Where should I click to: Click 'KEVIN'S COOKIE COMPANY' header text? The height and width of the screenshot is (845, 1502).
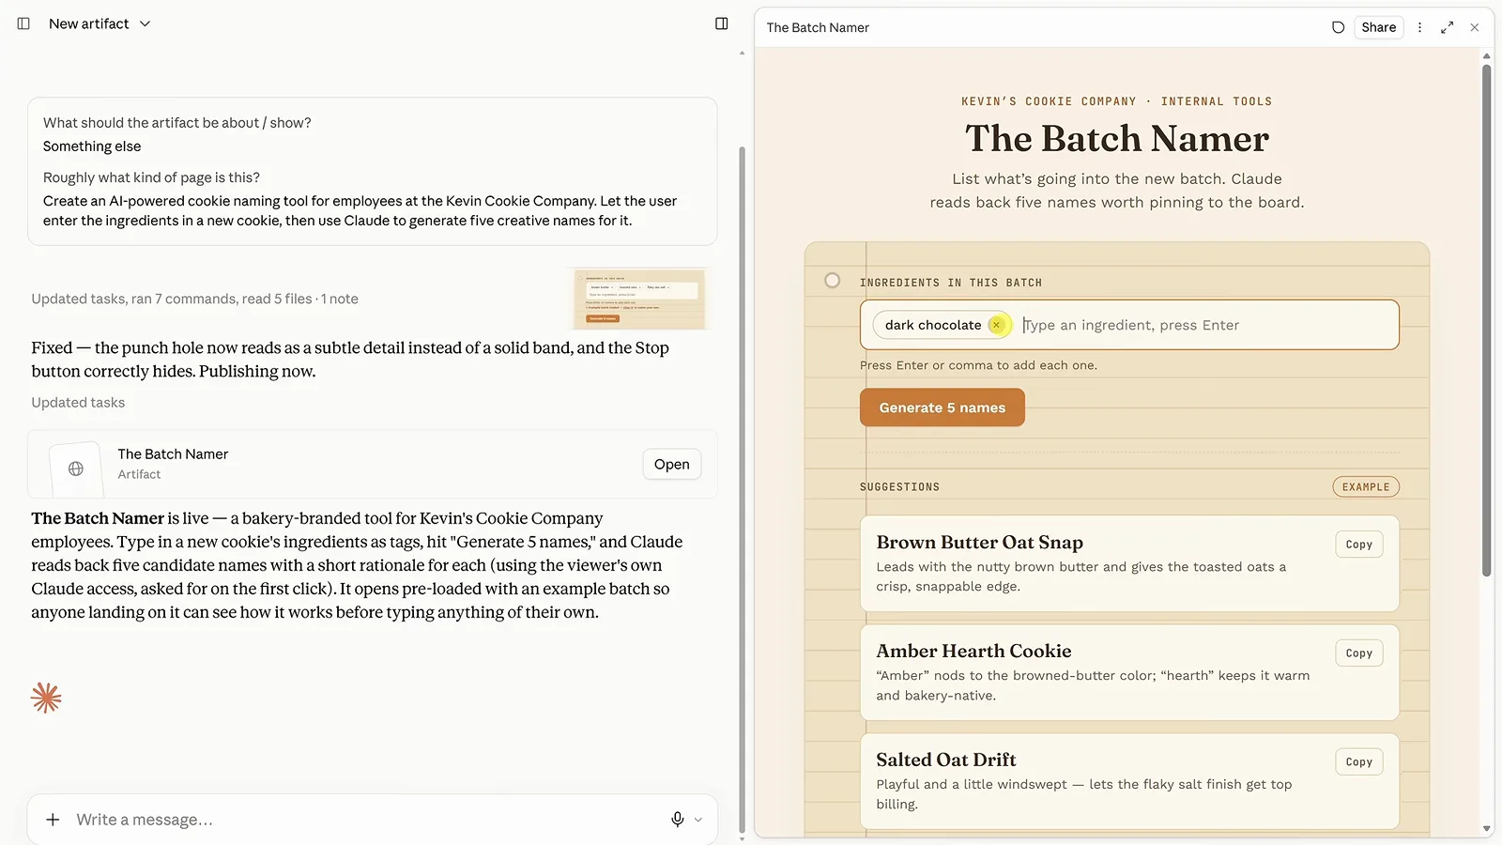[x=1049, y=101]
